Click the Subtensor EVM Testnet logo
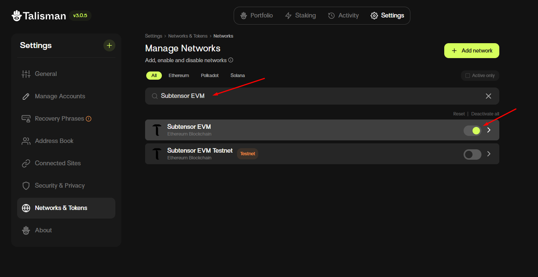 [157, 154]
